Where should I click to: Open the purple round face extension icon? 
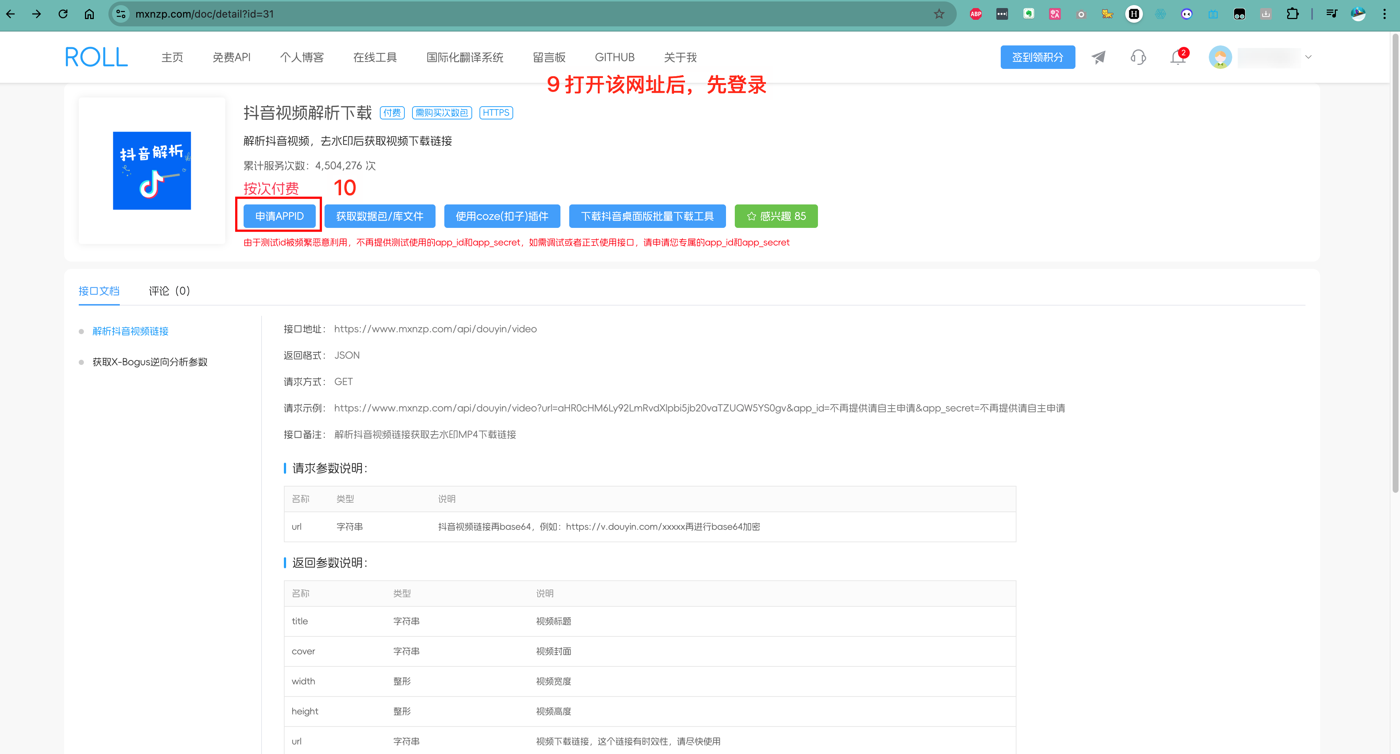pos(1186,14)
